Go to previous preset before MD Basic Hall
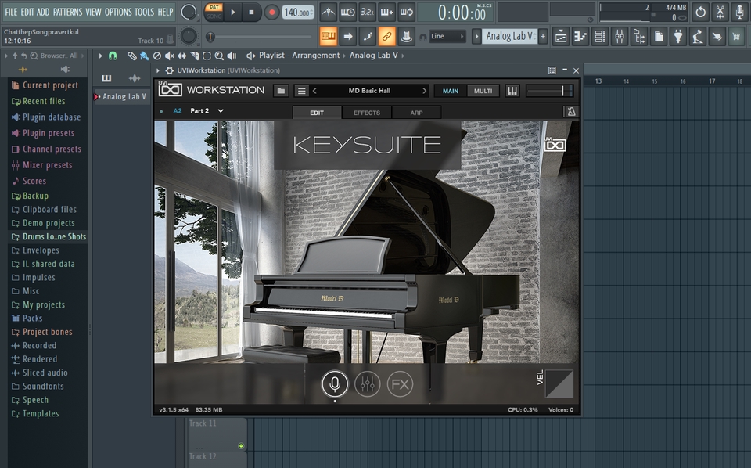The width and height of the screenshot is (751, 468). 314,91
